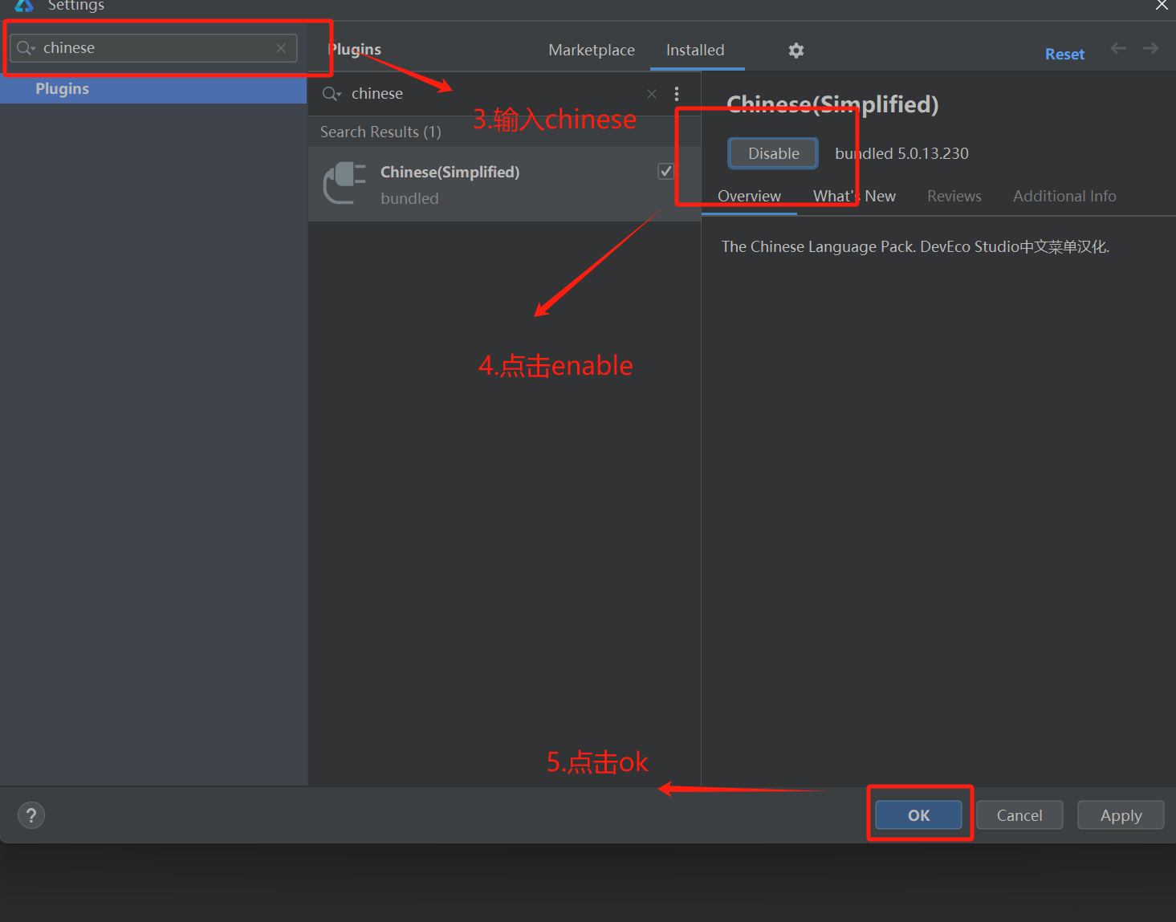Cancel the Settings dialog
Image resolution: width=1176 pixels, height=922 pixels.
(x=1019, y=814)
